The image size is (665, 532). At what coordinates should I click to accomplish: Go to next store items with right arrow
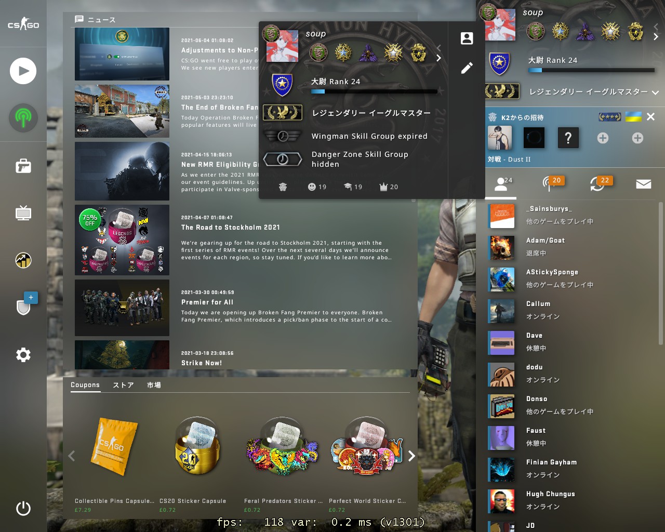[411, 456]
